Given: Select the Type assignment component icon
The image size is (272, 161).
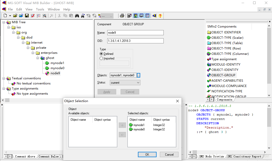Looking at the screenshot, I should click(209, 59).
